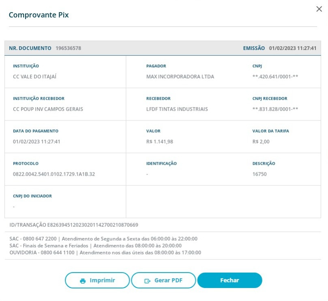Viewport: 328px width, 301px height.
Task: Click the Gerar PDF button label
Action: (168, 280)
